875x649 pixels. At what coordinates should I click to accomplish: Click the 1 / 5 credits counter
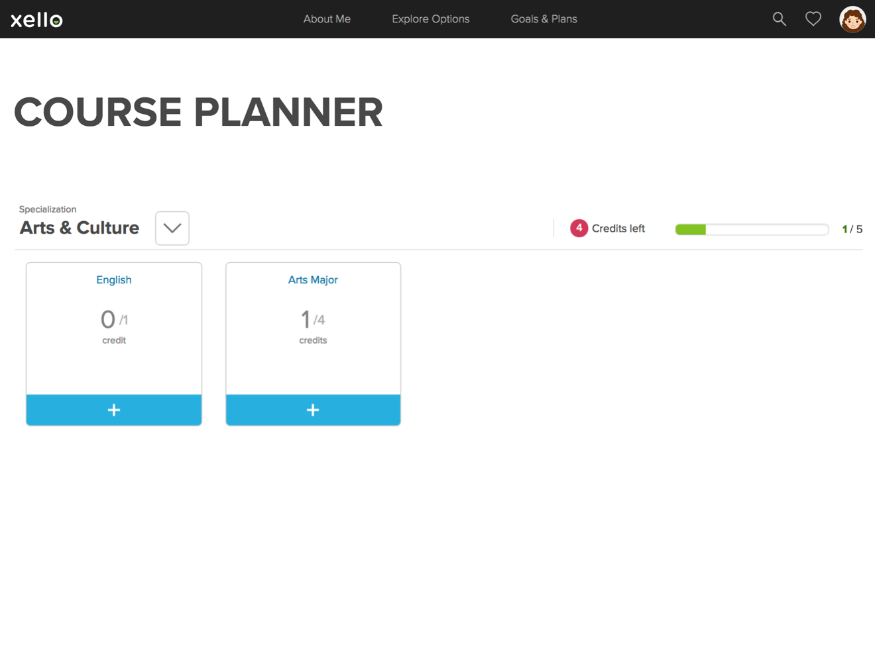click(852, 228)
